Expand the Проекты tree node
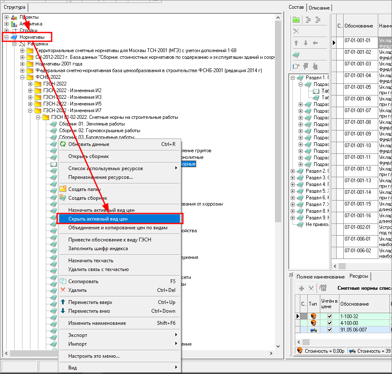The width and height of the screenshot is (392, 374). pos(6,17)
